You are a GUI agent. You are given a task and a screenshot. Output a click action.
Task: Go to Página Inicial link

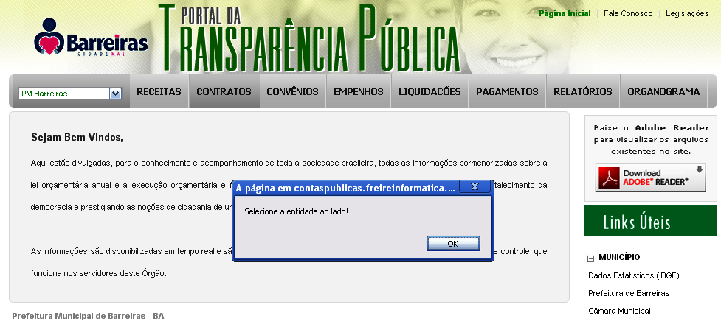pyautogui.click(x=564, y=13)
